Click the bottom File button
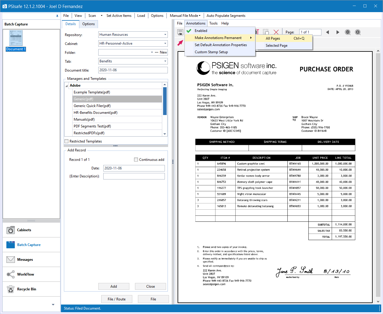Screen dimensions: 383x314 153,299
